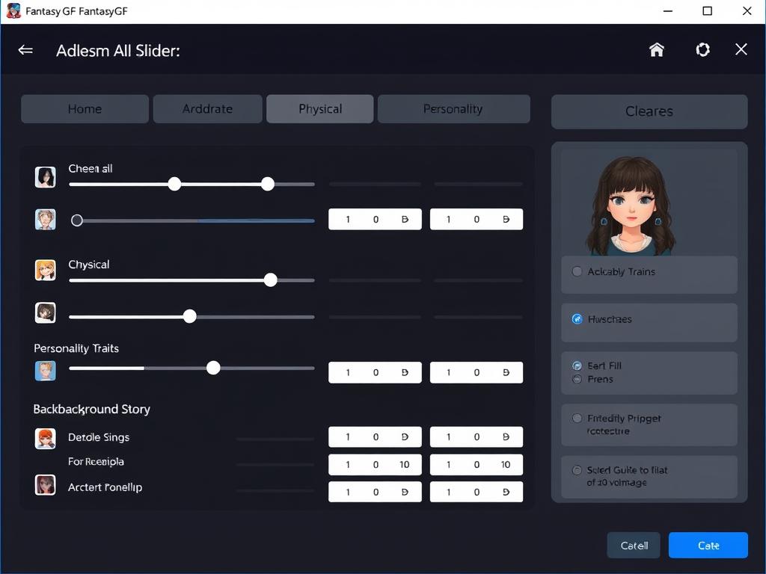
Task: Select the red-haired avatar beside Detdle Sings
Action: 46,438
